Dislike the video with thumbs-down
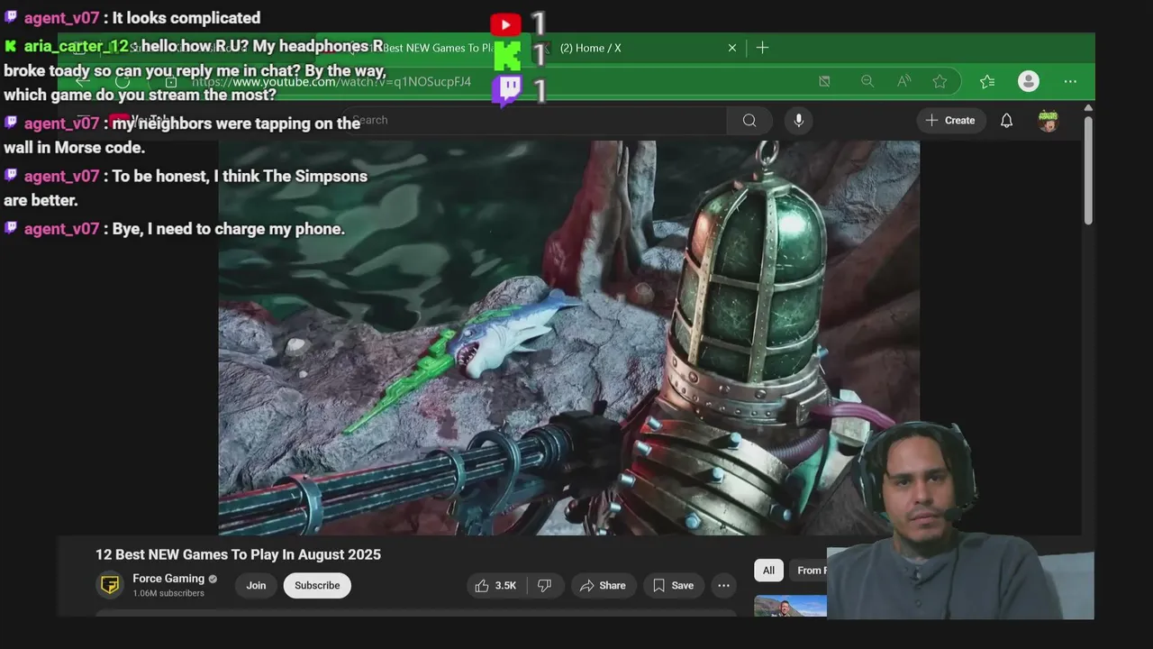Screen dimensions: 1153x649 [x=544, y=586]
